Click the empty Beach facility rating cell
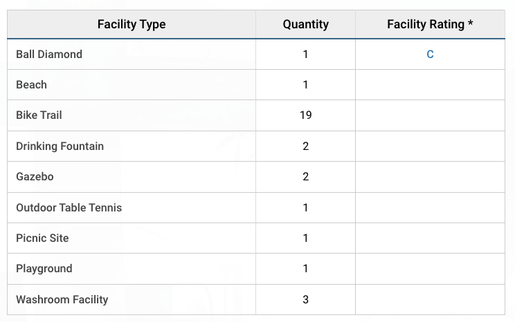The height and width of the screenshot is (322, 515). (x=430, y=84)
